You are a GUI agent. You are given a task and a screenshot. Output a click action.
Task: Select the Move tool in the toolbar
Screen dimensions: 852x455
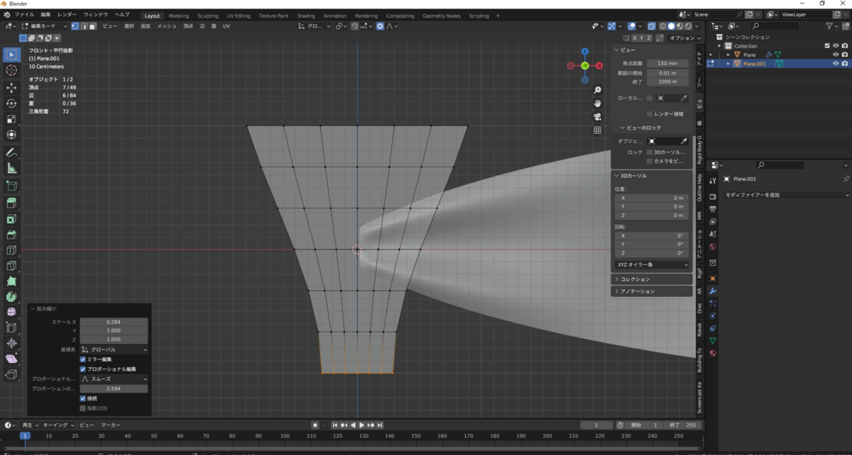tap(11, 87)
